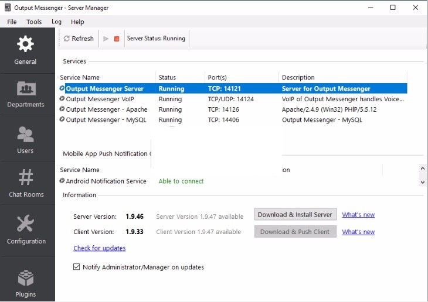The image size is (428, 302).
Task: Toggle Notify Administrator/Manager on updates checkbox
Action: (x=77, y=267)
